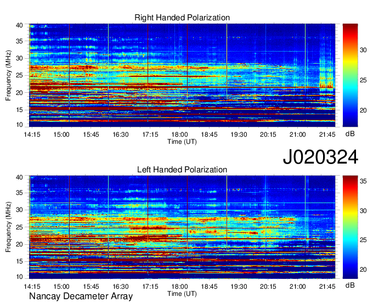Click the bottom plot Frequency (MHz) axis label
This screenshot has width=373, height=303.
(8, 227)
